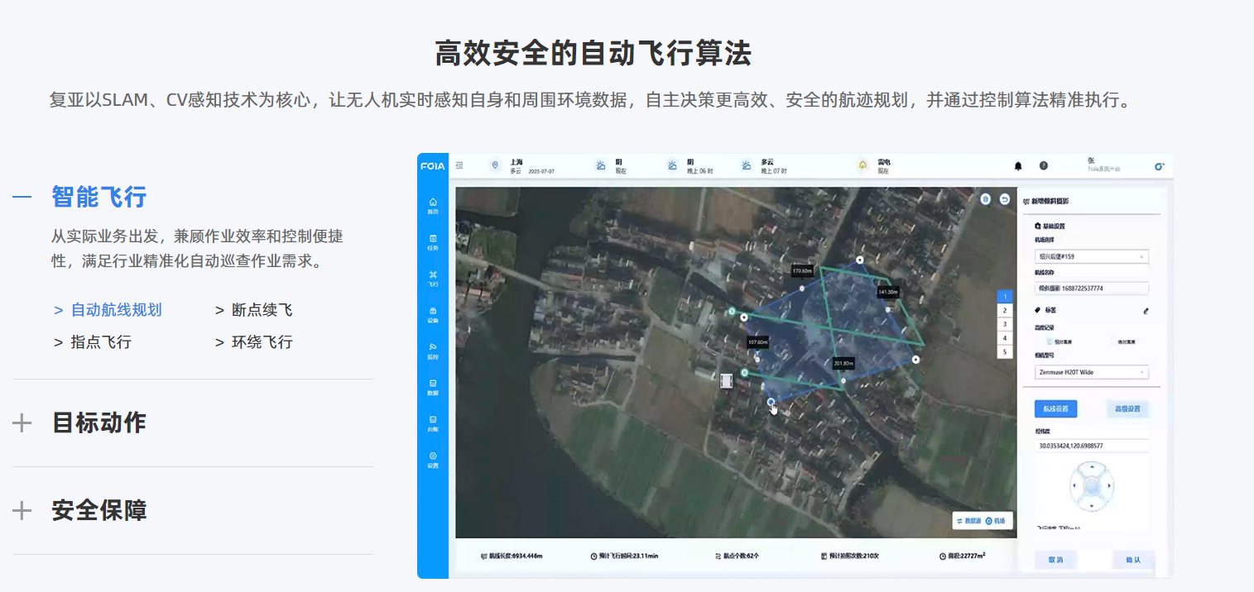
Task: Open the 首页 home page in sidebar
Action: pos(431,205)
